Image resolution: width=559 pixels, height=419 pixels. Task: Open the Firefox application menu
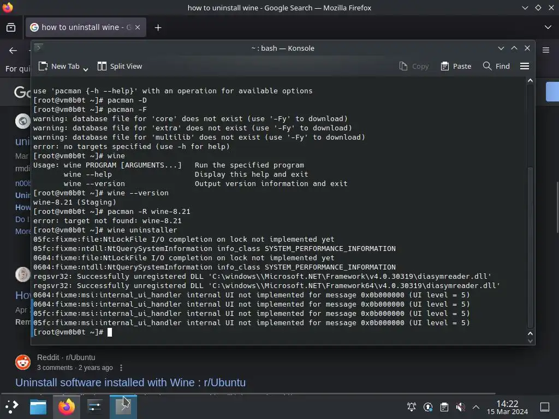pyautogui.click(x=546, y=50)
